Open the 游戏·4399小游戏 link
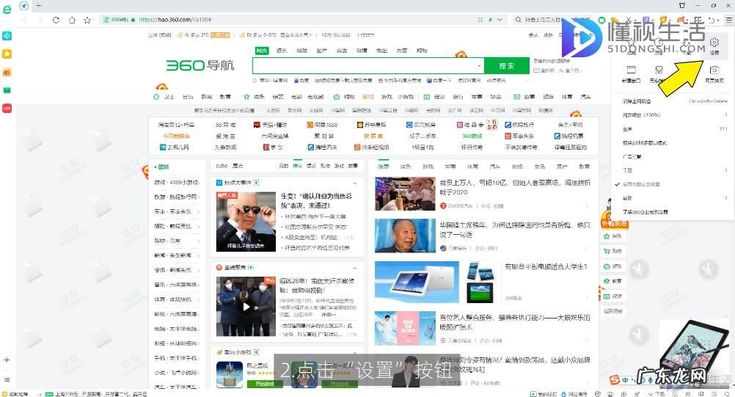The height and width of the screenshot is (397, 735). [x=177, y=182]
